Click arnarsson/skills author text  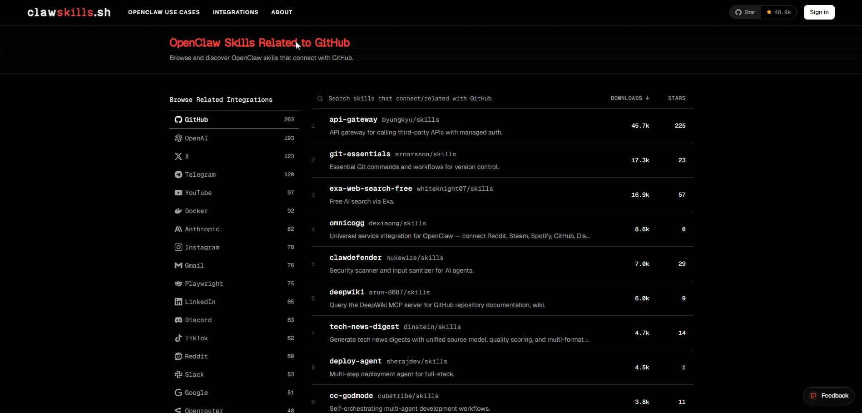(426, 154)
